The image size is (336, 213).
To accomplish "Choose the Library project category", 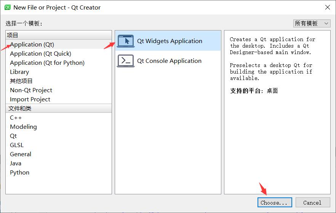I will pos(19,72).
